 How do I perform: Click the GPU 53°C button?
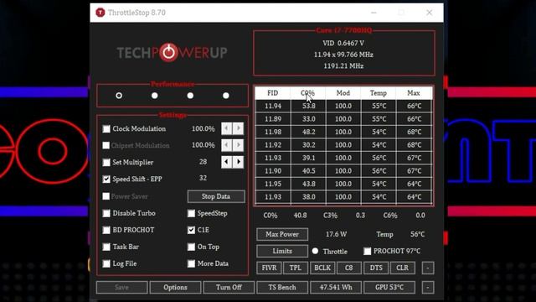(x=389, y=287)
